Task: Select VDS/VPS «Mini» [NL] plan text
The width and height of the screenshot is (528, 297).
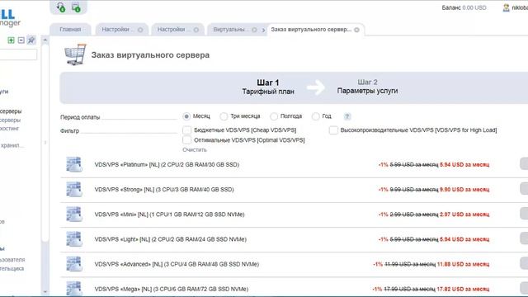Action: pos(169,214)
